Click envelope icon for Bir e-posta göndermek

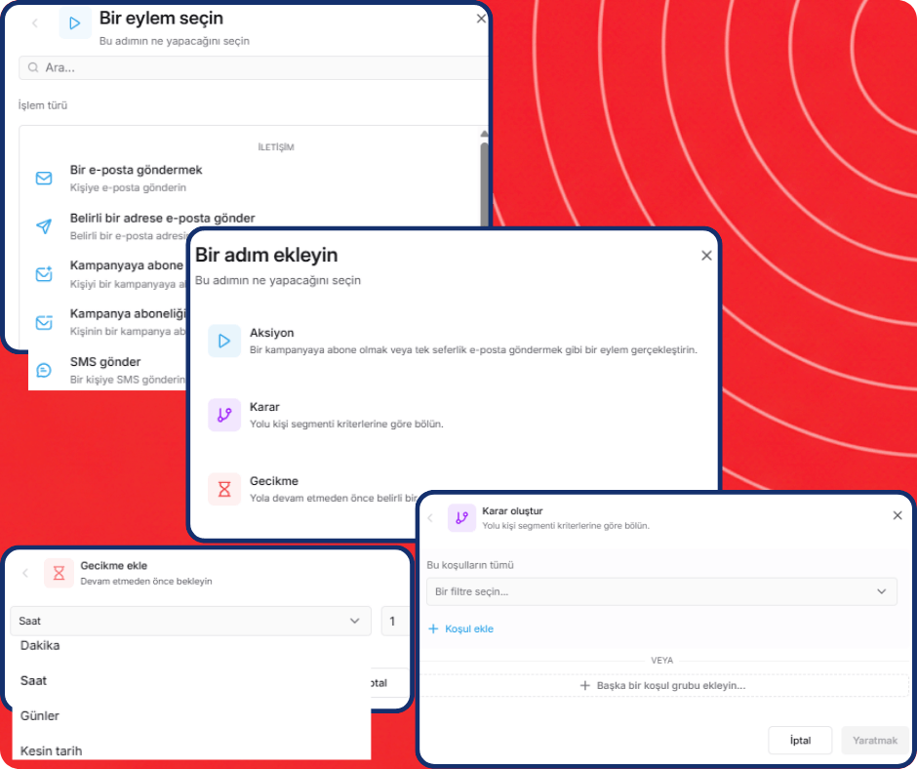tap(44, 178)
